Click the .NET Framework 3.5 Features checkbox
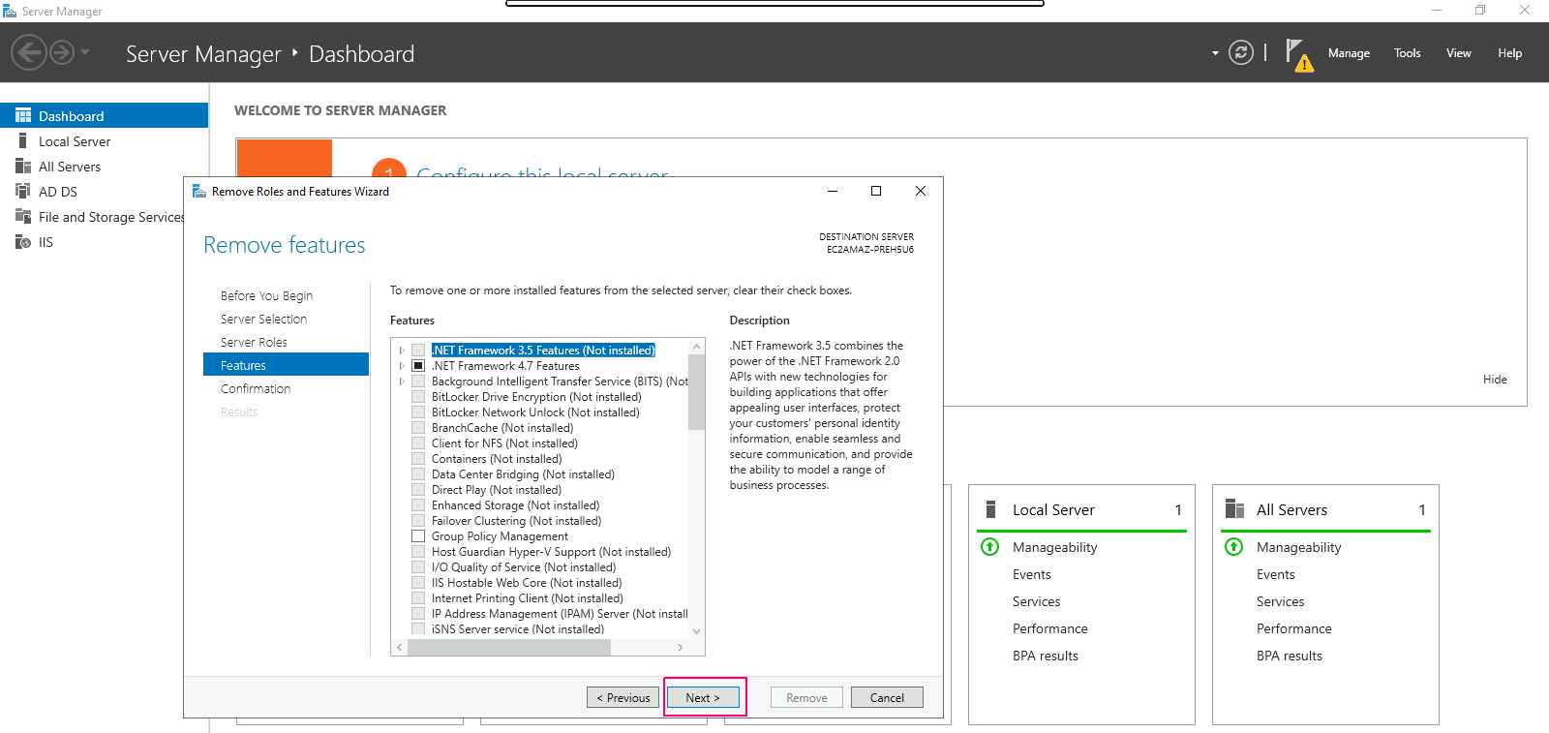The height and width of the screenshot is (733, 1549). click(418, 351)
